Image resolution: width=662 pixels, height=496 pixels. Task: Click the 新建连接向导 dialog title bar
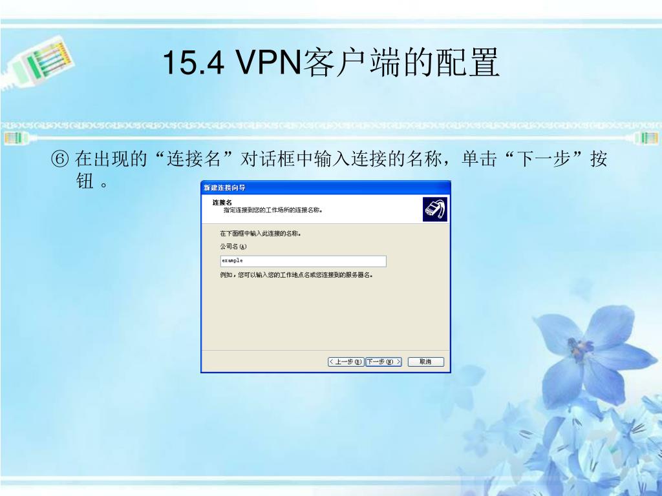pos(326,187)
